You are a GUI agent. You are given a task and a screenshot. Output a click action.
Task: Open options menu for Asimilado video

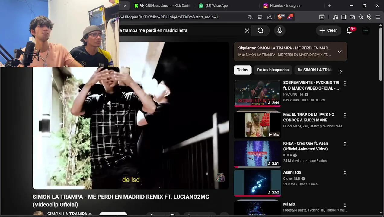345,173
